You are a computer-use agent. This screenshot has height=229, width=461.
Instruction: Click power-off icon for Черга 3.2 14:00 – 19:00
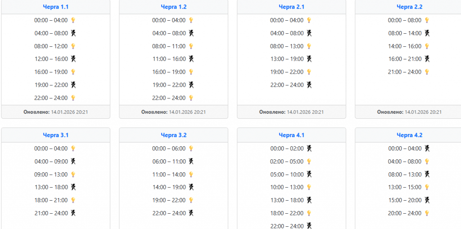(191, 187)
